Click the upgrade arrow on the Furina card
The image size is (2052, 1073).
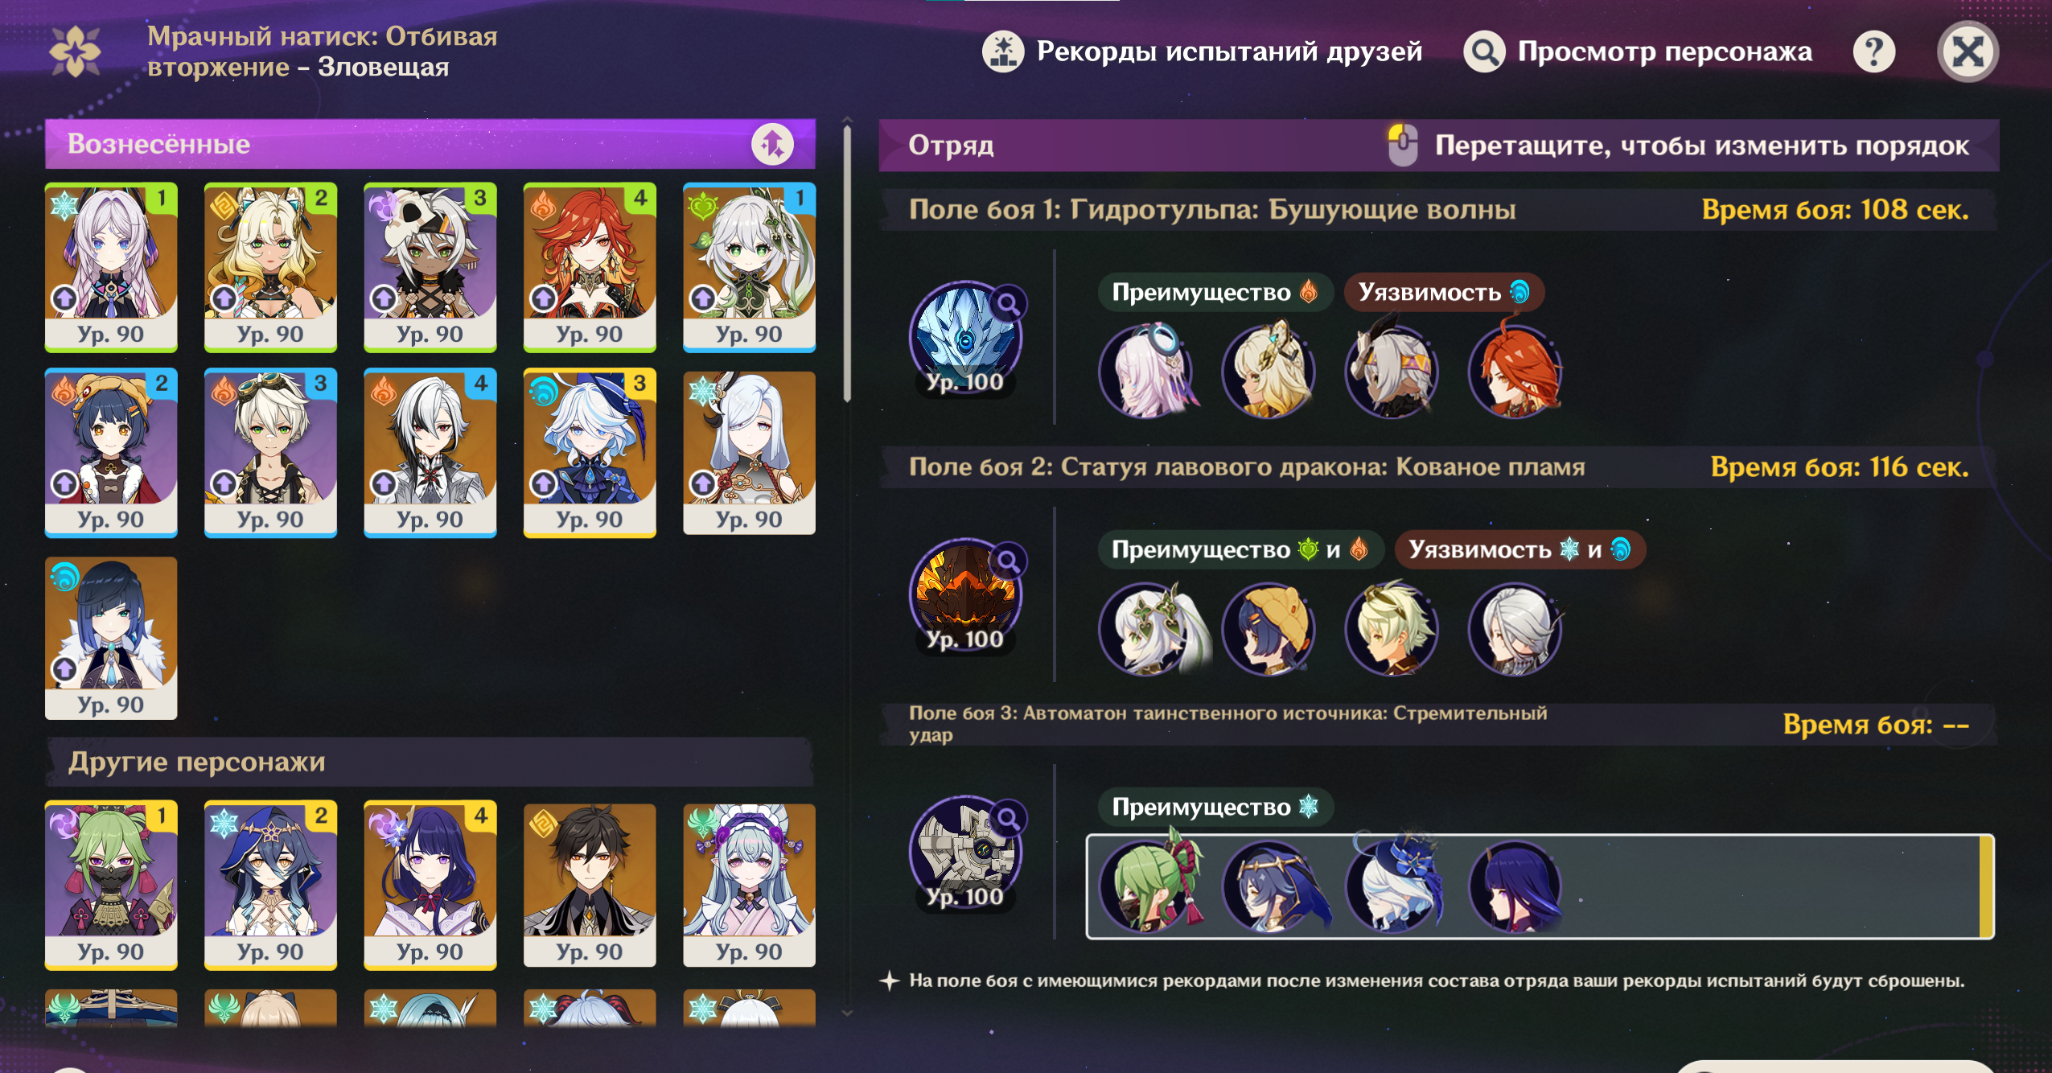point(544,483)
